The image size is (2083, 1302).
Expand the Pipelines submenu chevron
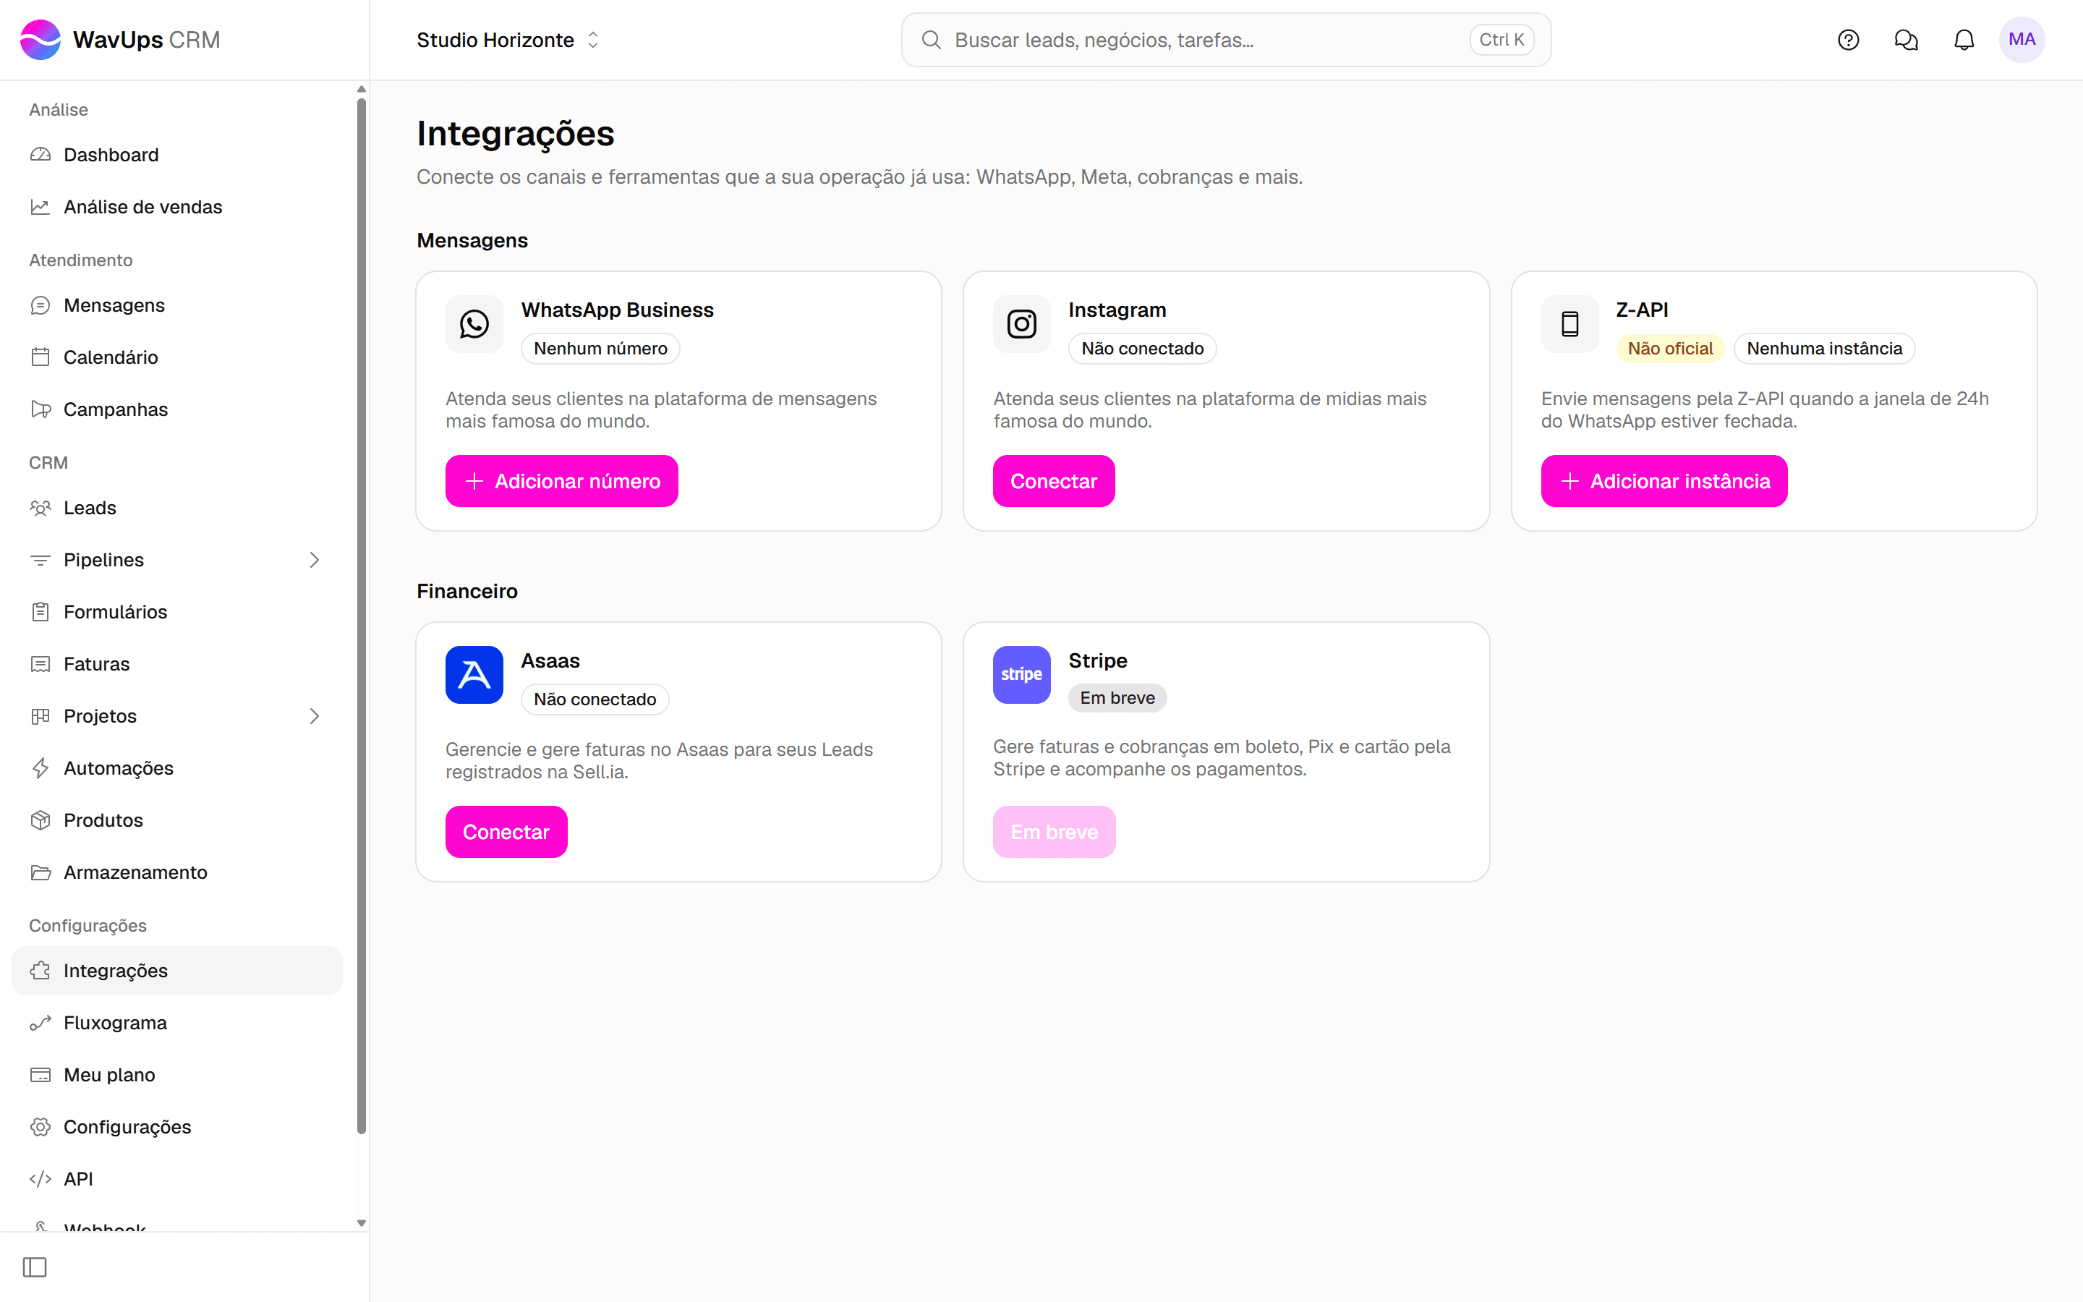click(314, 560)
